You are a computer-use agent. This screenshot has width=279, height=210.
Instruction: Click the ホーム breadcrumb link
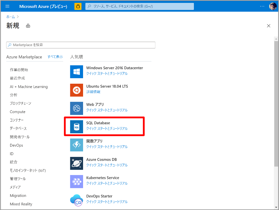point(11,17)
